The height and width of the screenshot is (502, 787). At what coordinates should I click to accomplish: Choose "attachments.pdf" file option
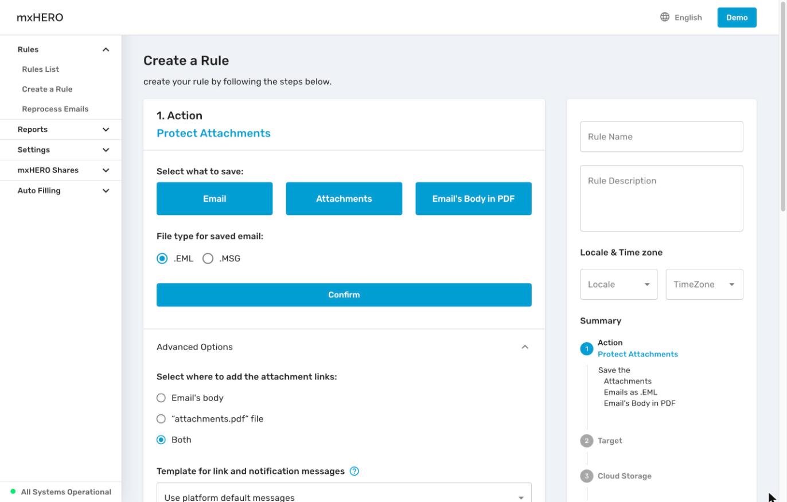tap(161, 419)
